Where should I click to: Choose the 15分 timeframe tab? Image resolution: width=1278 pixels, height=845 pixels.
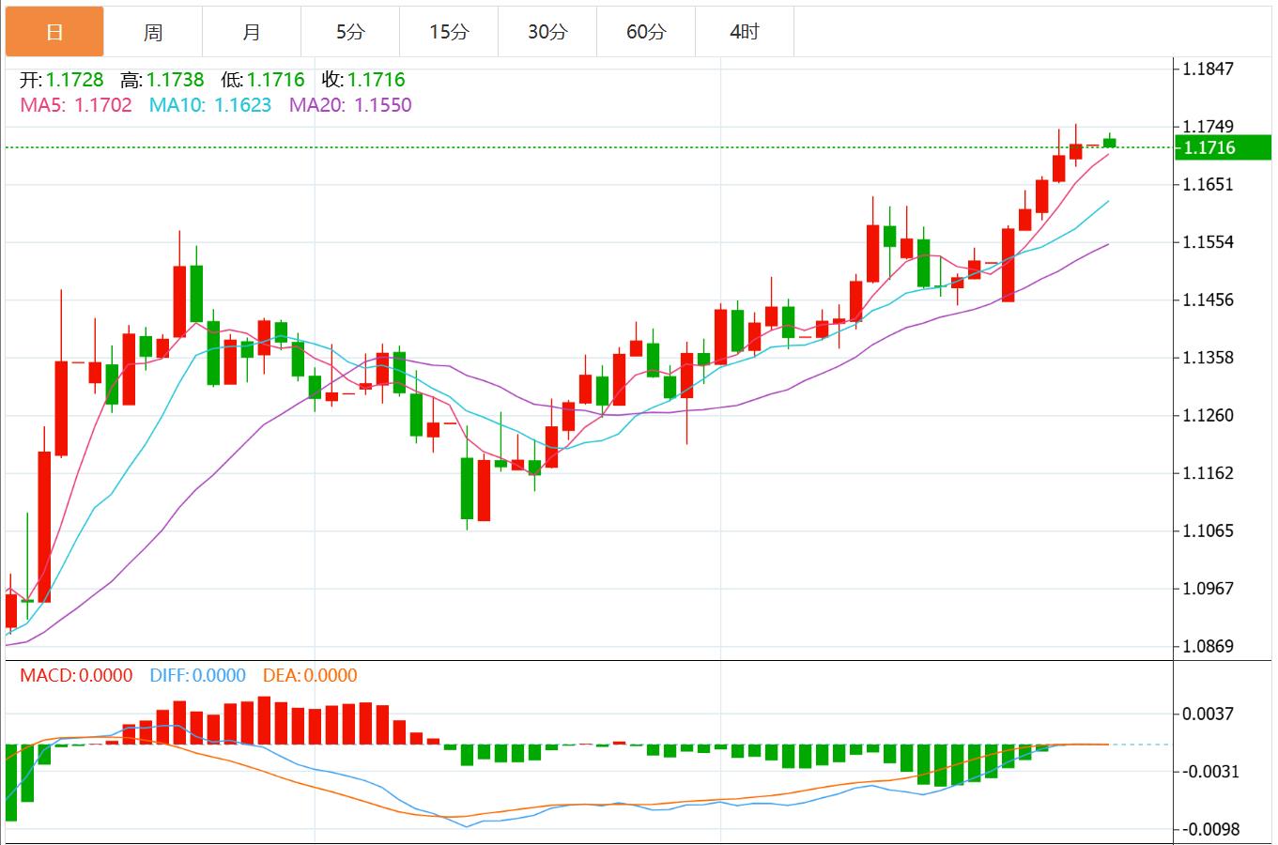[449, 33]
